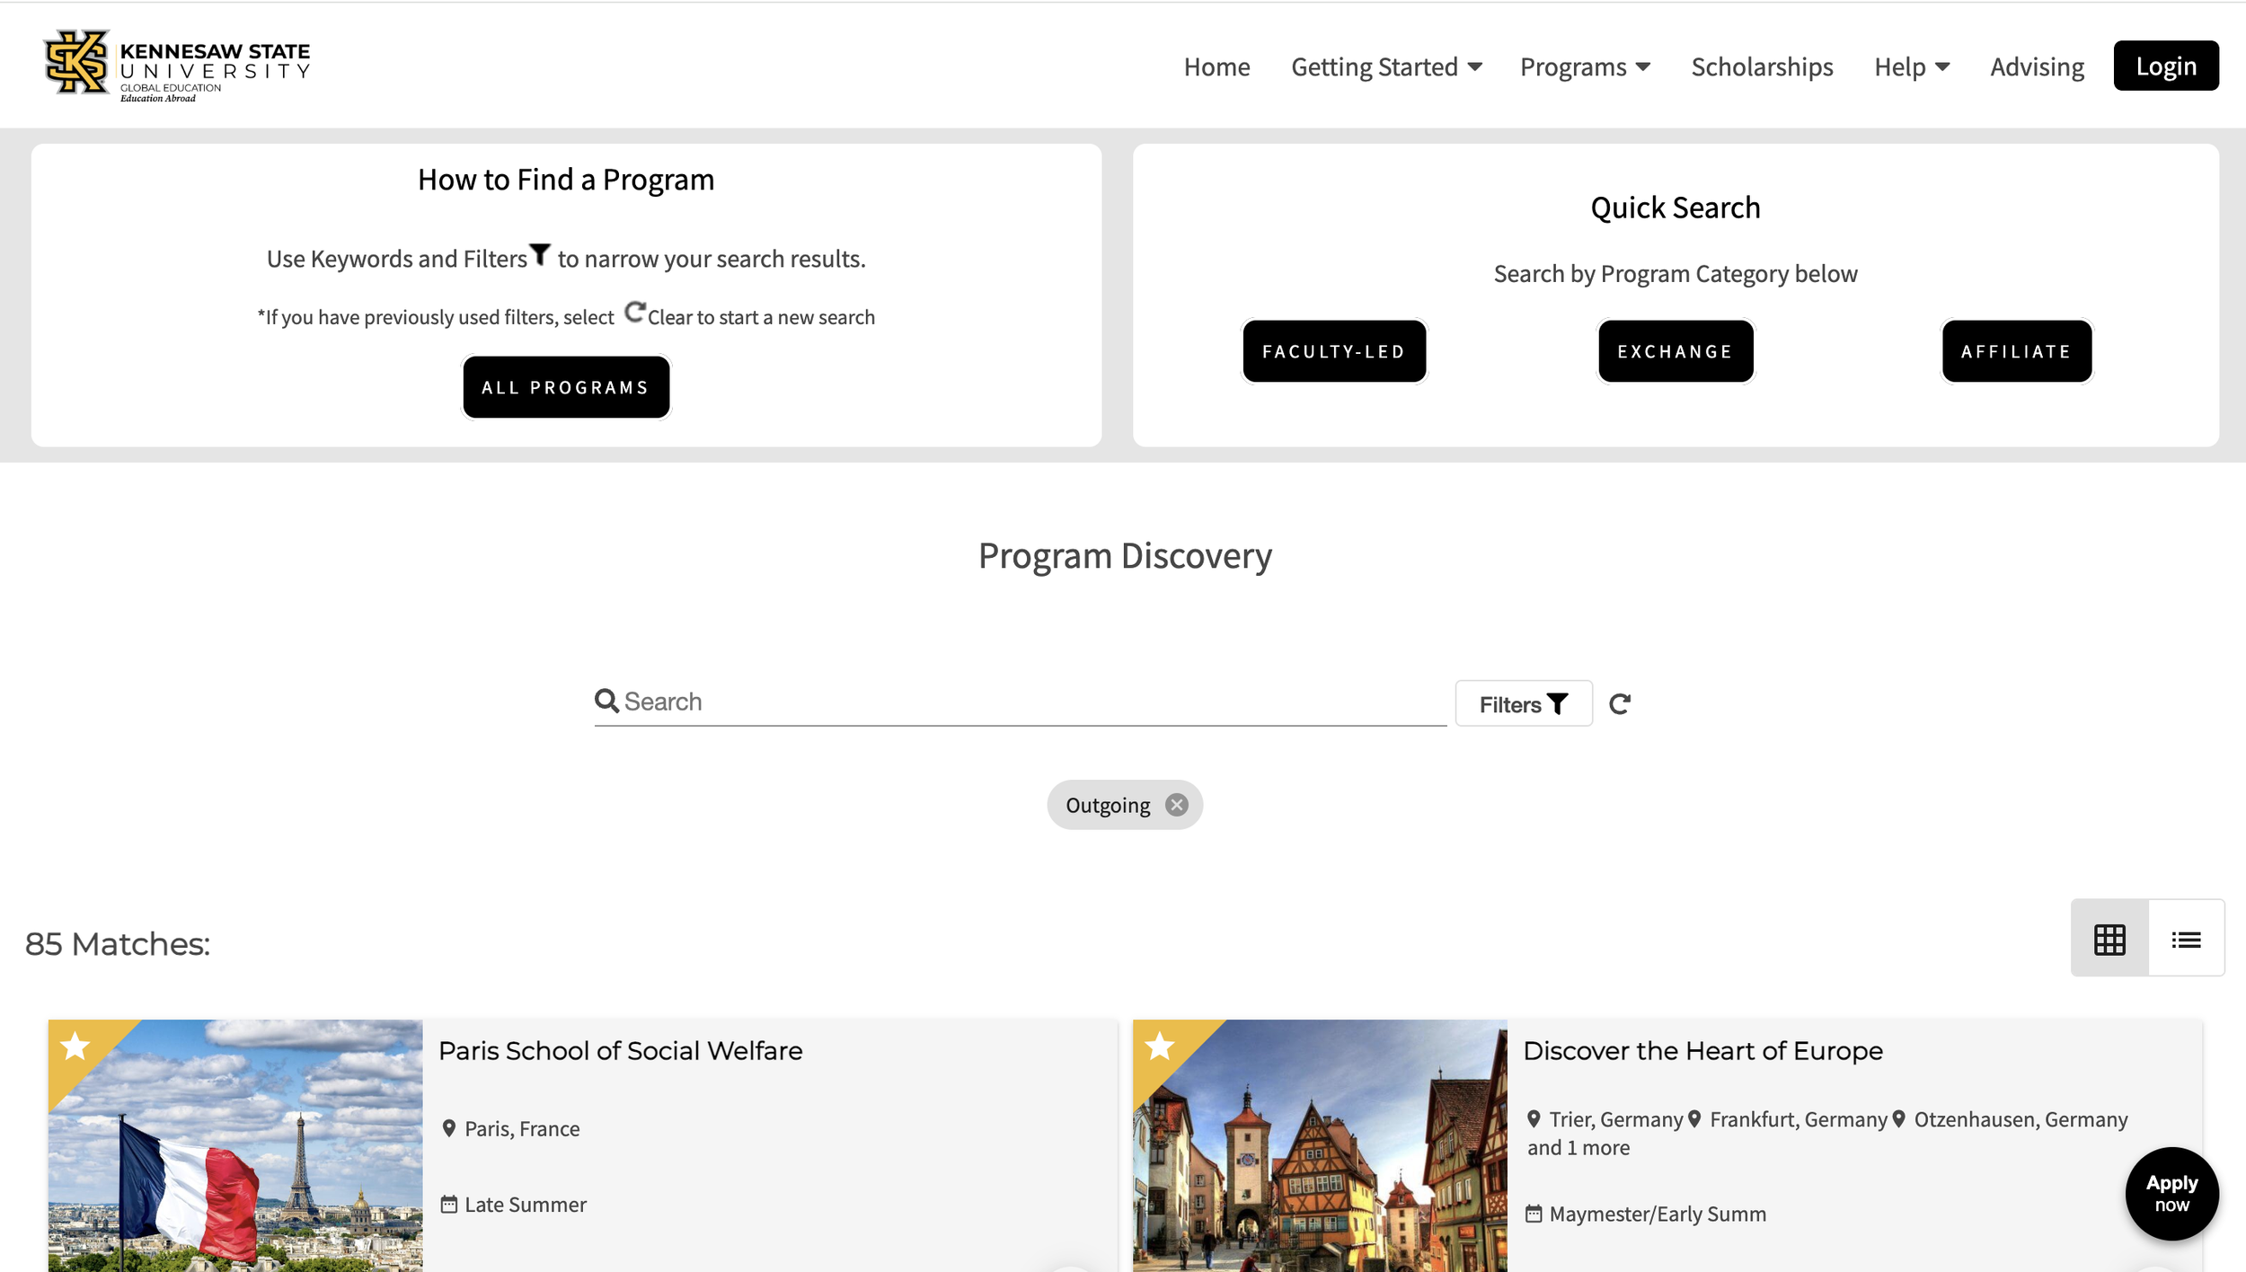Viewport: 2246px width, 1272px height.
Task: Switch to grid view layout
Action: pos(2109,940)
